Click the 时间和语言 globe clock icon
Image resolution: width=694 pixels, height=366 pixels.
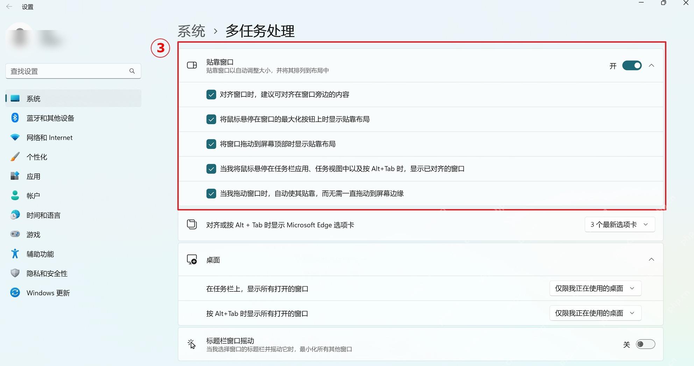coord(15,215)
